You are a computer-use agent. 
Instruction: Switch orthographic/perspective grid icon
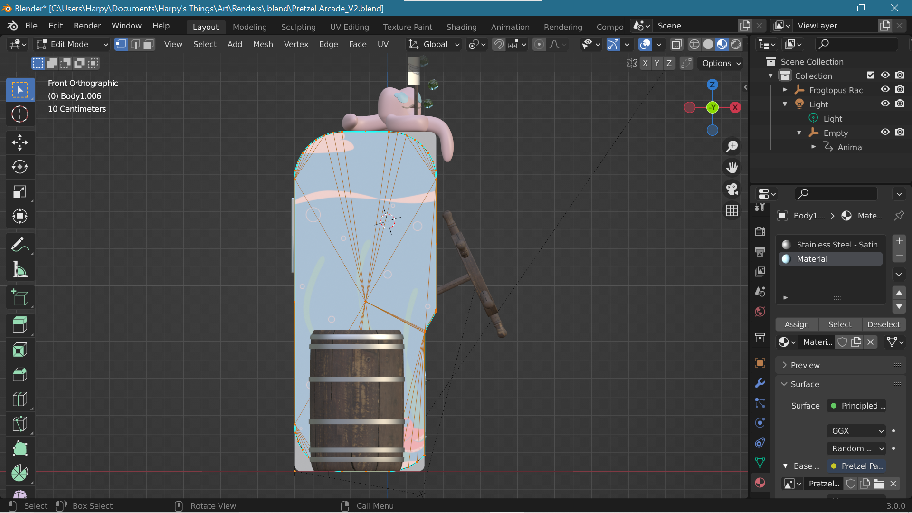(x=732, y=210)
